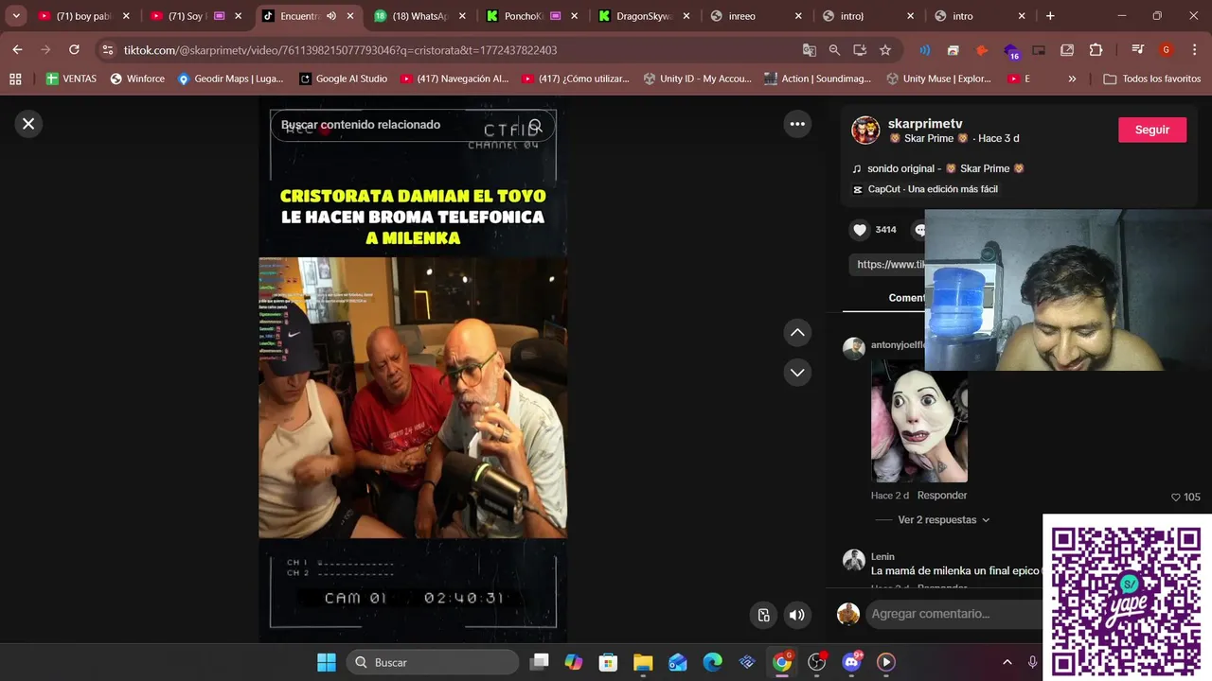Open the Geodir Maps bookmark
Viewport: 1212px width, 681px height.
(x=231, y=79)
